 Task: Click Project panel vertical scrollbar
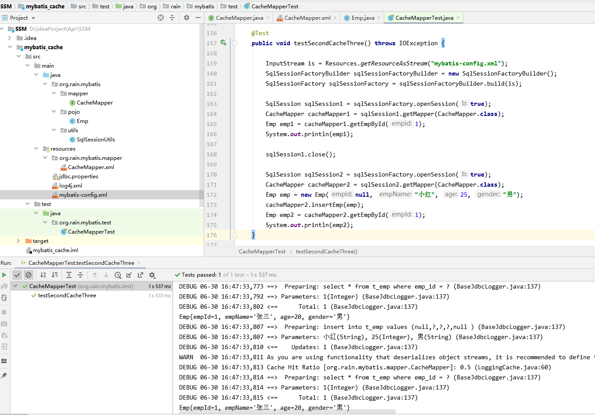click(202, 115)
